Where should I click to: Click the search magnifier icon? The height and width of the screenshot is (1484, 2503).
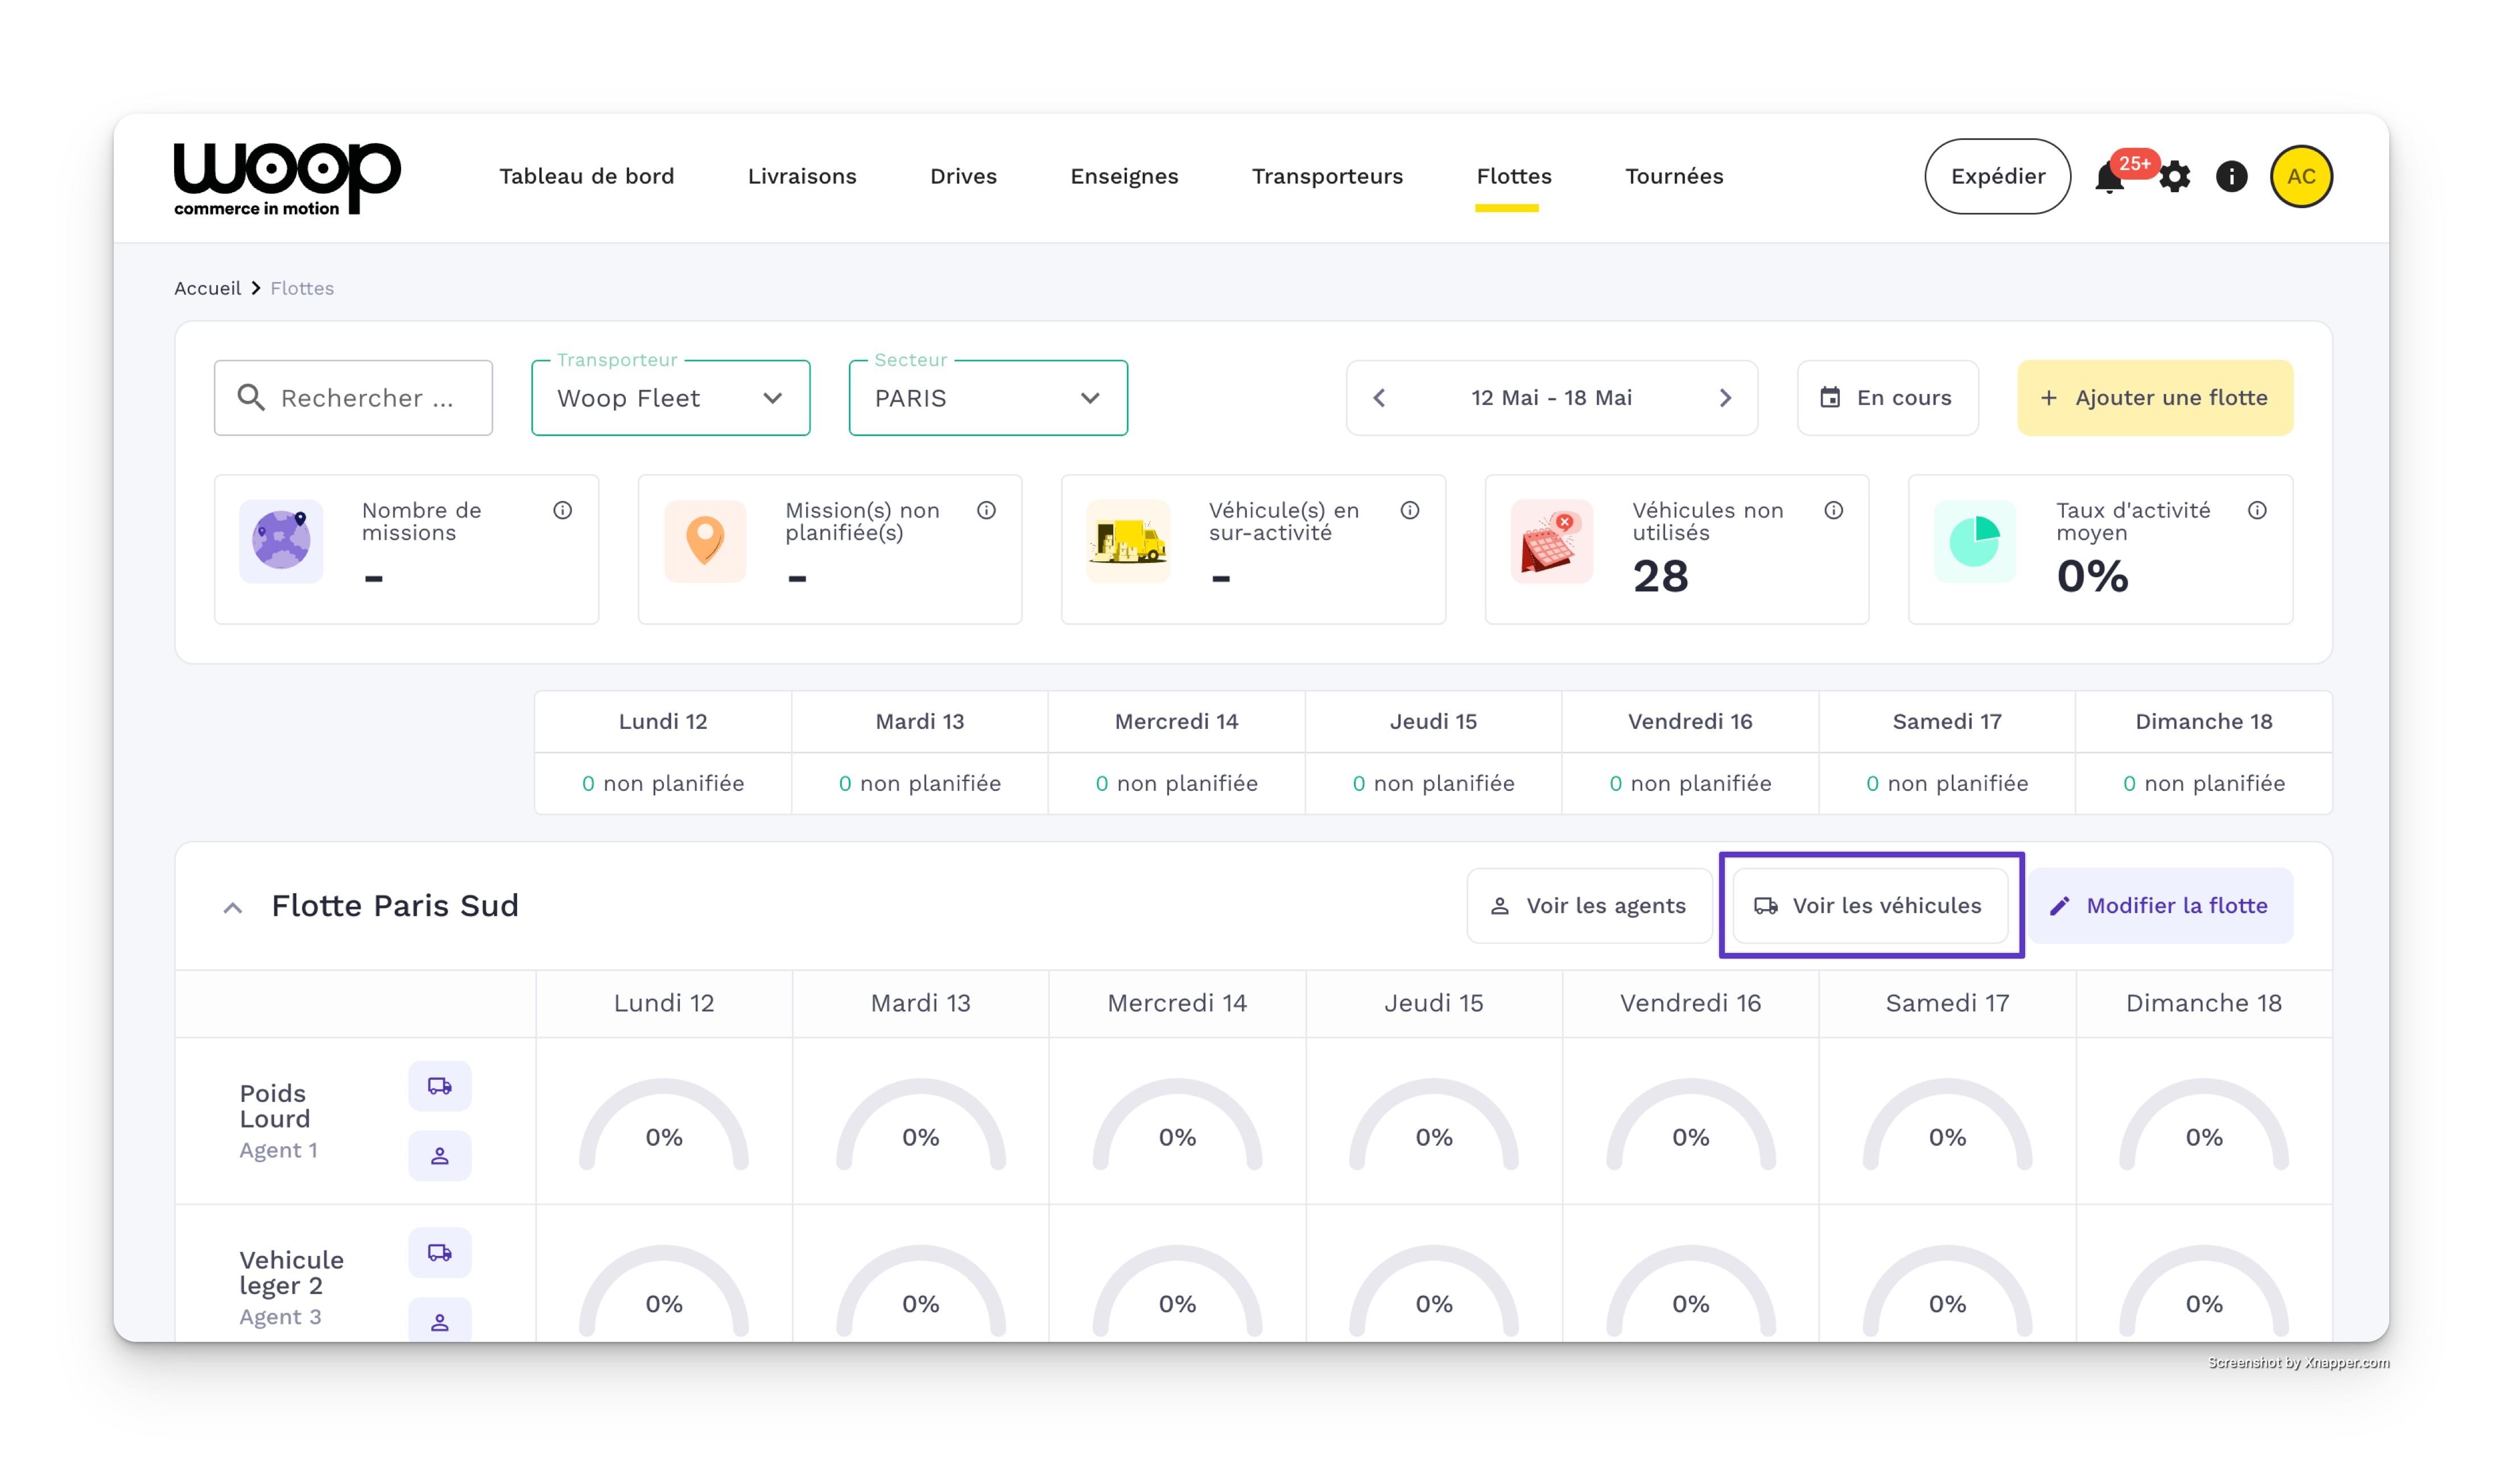pyautogui.click(x=251, y=398)
